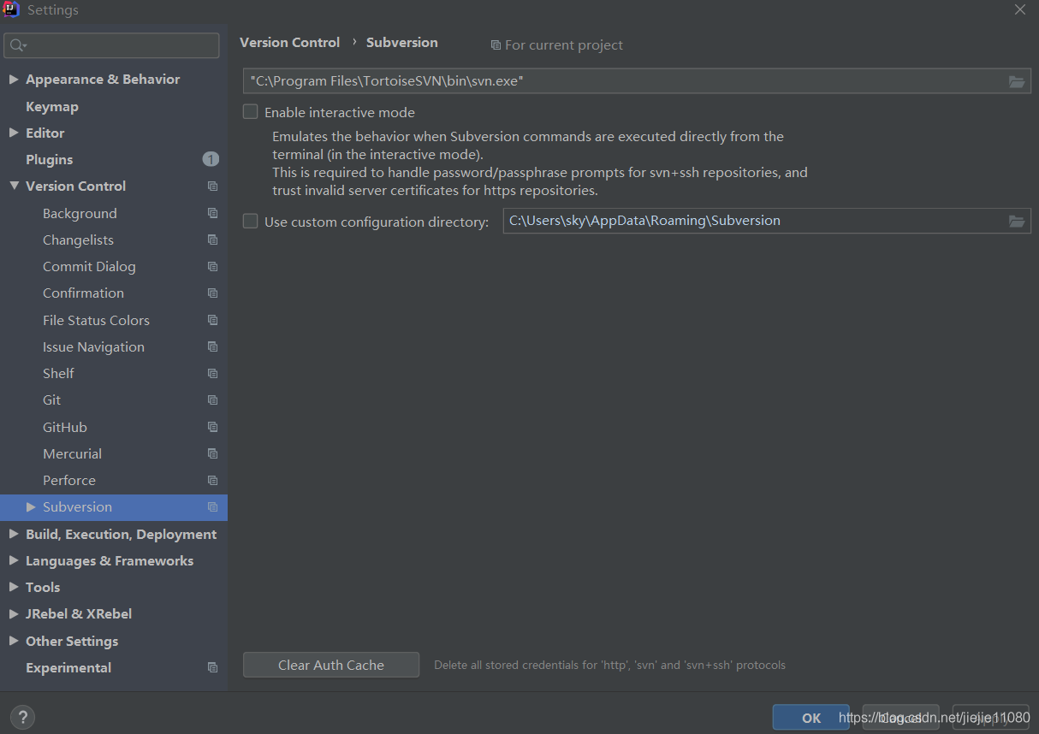Viewport: 1039px width, 734px height.
Task: Close the Settings dialog window
Action: click(1020, 9)
